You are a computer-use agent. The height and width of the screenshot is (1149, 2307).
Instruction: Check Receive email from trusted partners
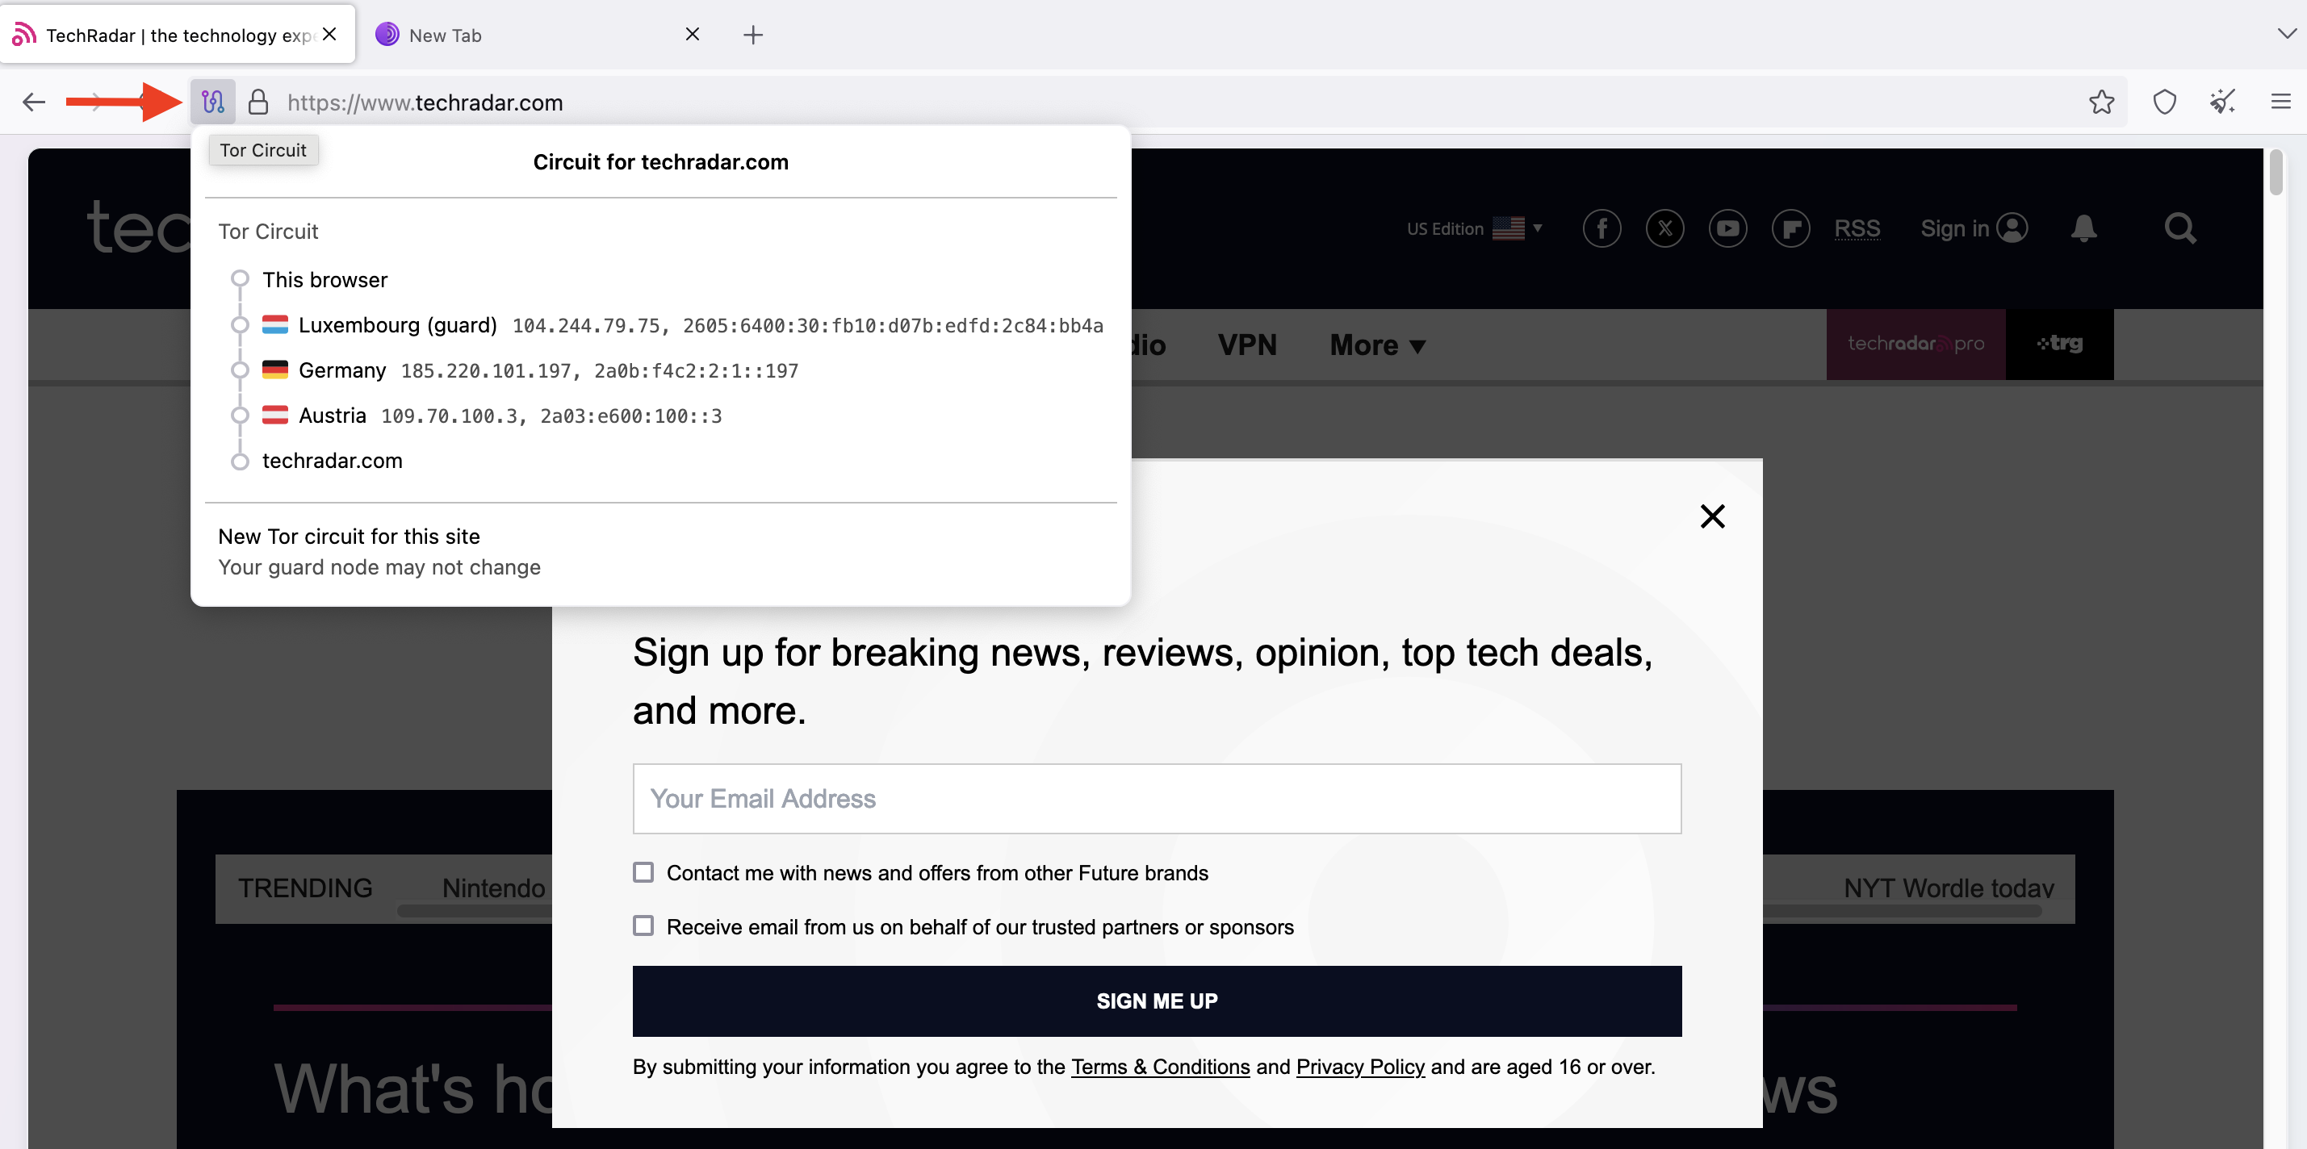[643, 925]
